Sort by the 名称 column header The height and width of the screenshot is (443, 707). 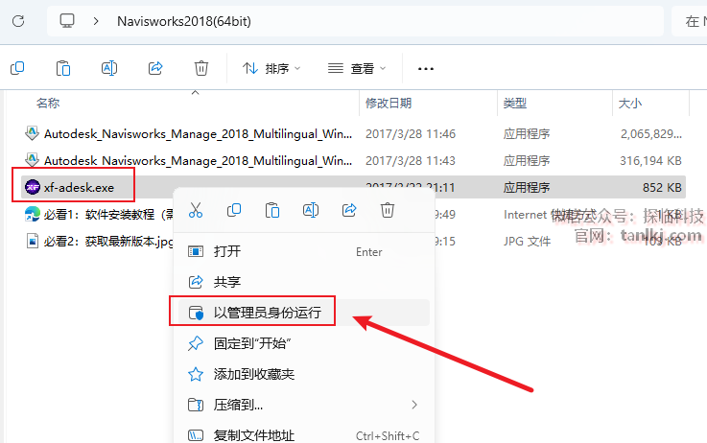pyautogui.click(x=48, y=104)
